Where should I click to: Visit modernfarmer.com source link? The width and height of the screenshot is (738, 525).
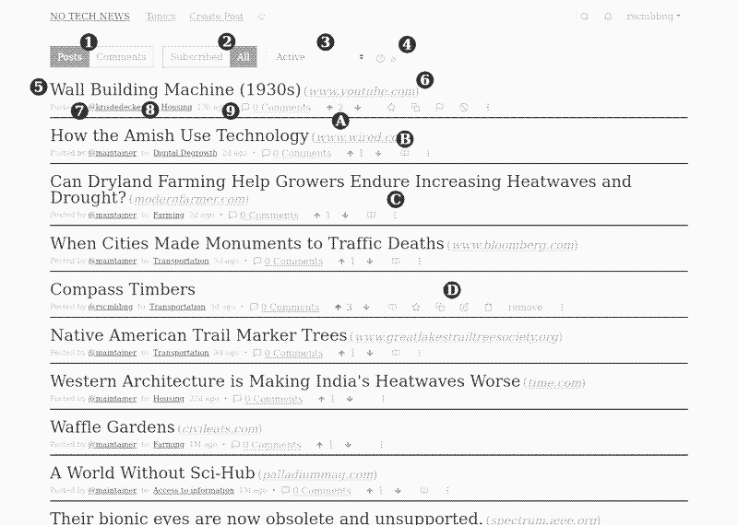[189, 200]
